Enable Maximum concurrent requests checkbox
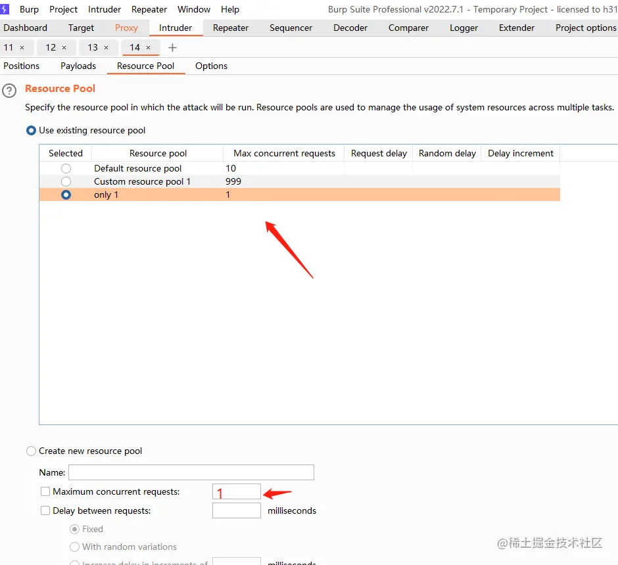 click(x=45, y=491)
